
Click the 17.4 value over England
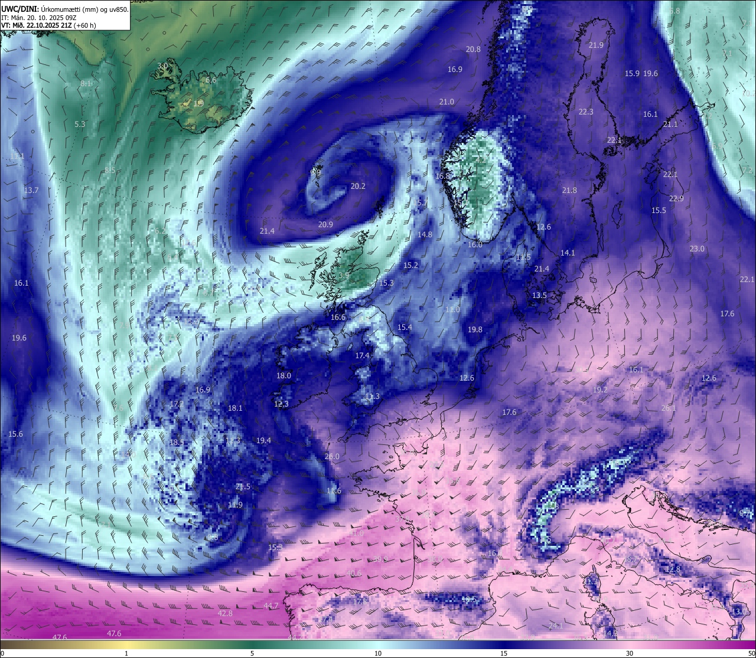pos(362,355)
